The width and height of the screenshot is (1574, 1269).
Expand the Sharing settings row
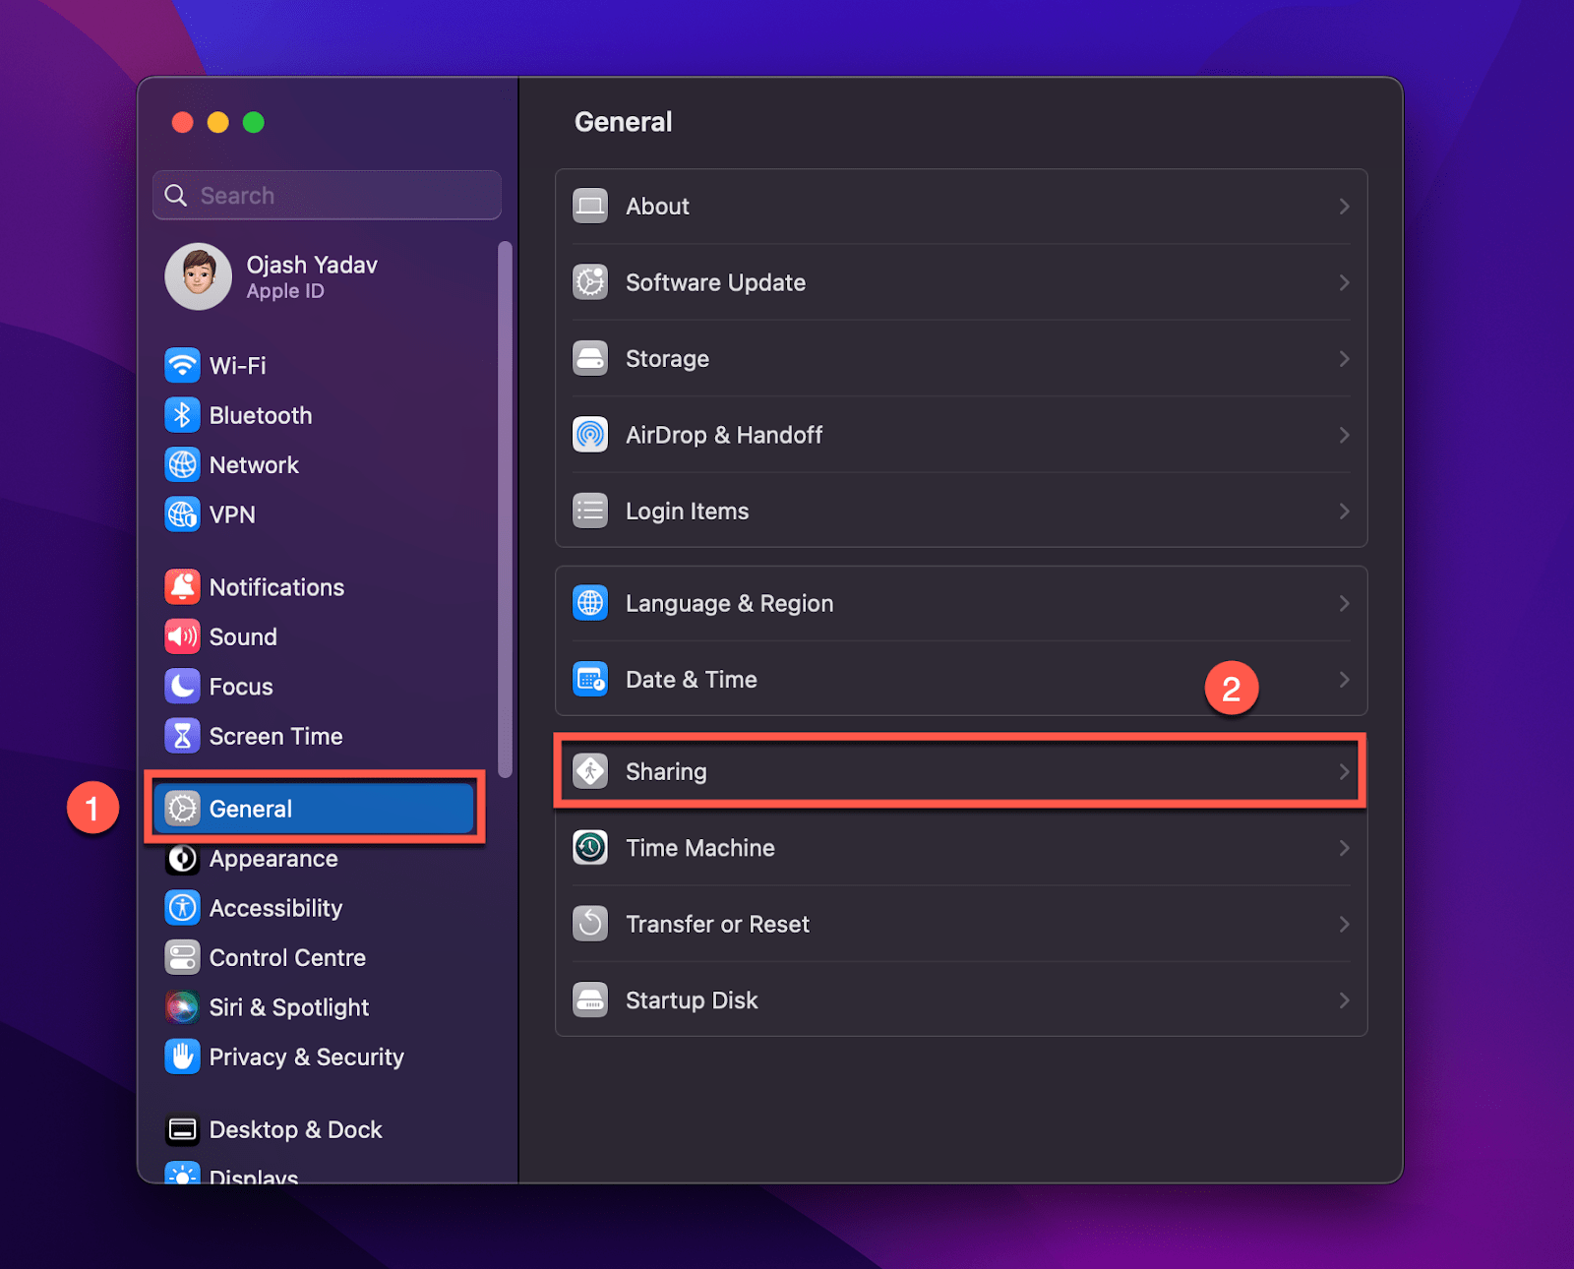[x=960, y=771]
